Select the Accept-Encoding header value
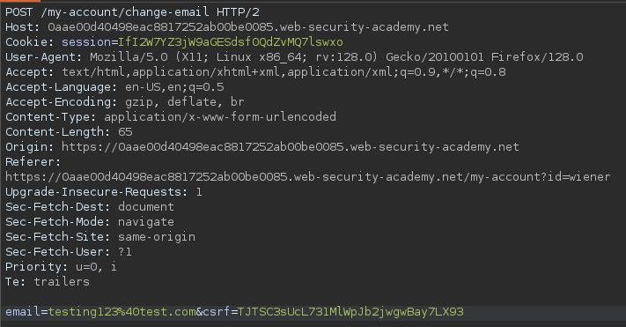Viewport: 626px width, 327px height. [x=184, y=102]
